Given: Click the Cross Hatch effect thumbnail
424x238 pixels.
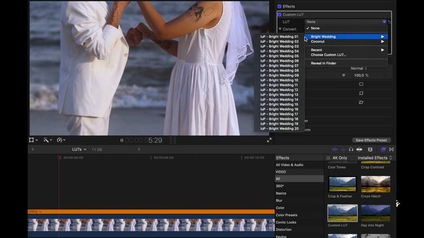Looking at the screenshot, I should tap(376, 184).
